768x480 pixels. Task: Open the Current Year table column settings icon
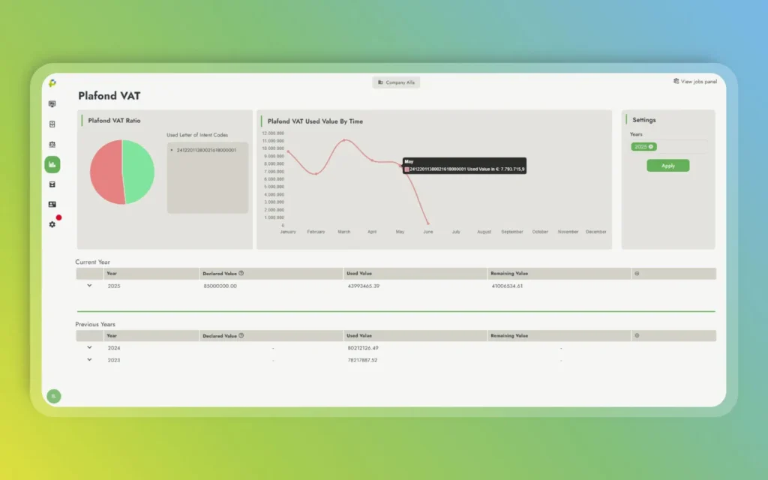(637, 274)
